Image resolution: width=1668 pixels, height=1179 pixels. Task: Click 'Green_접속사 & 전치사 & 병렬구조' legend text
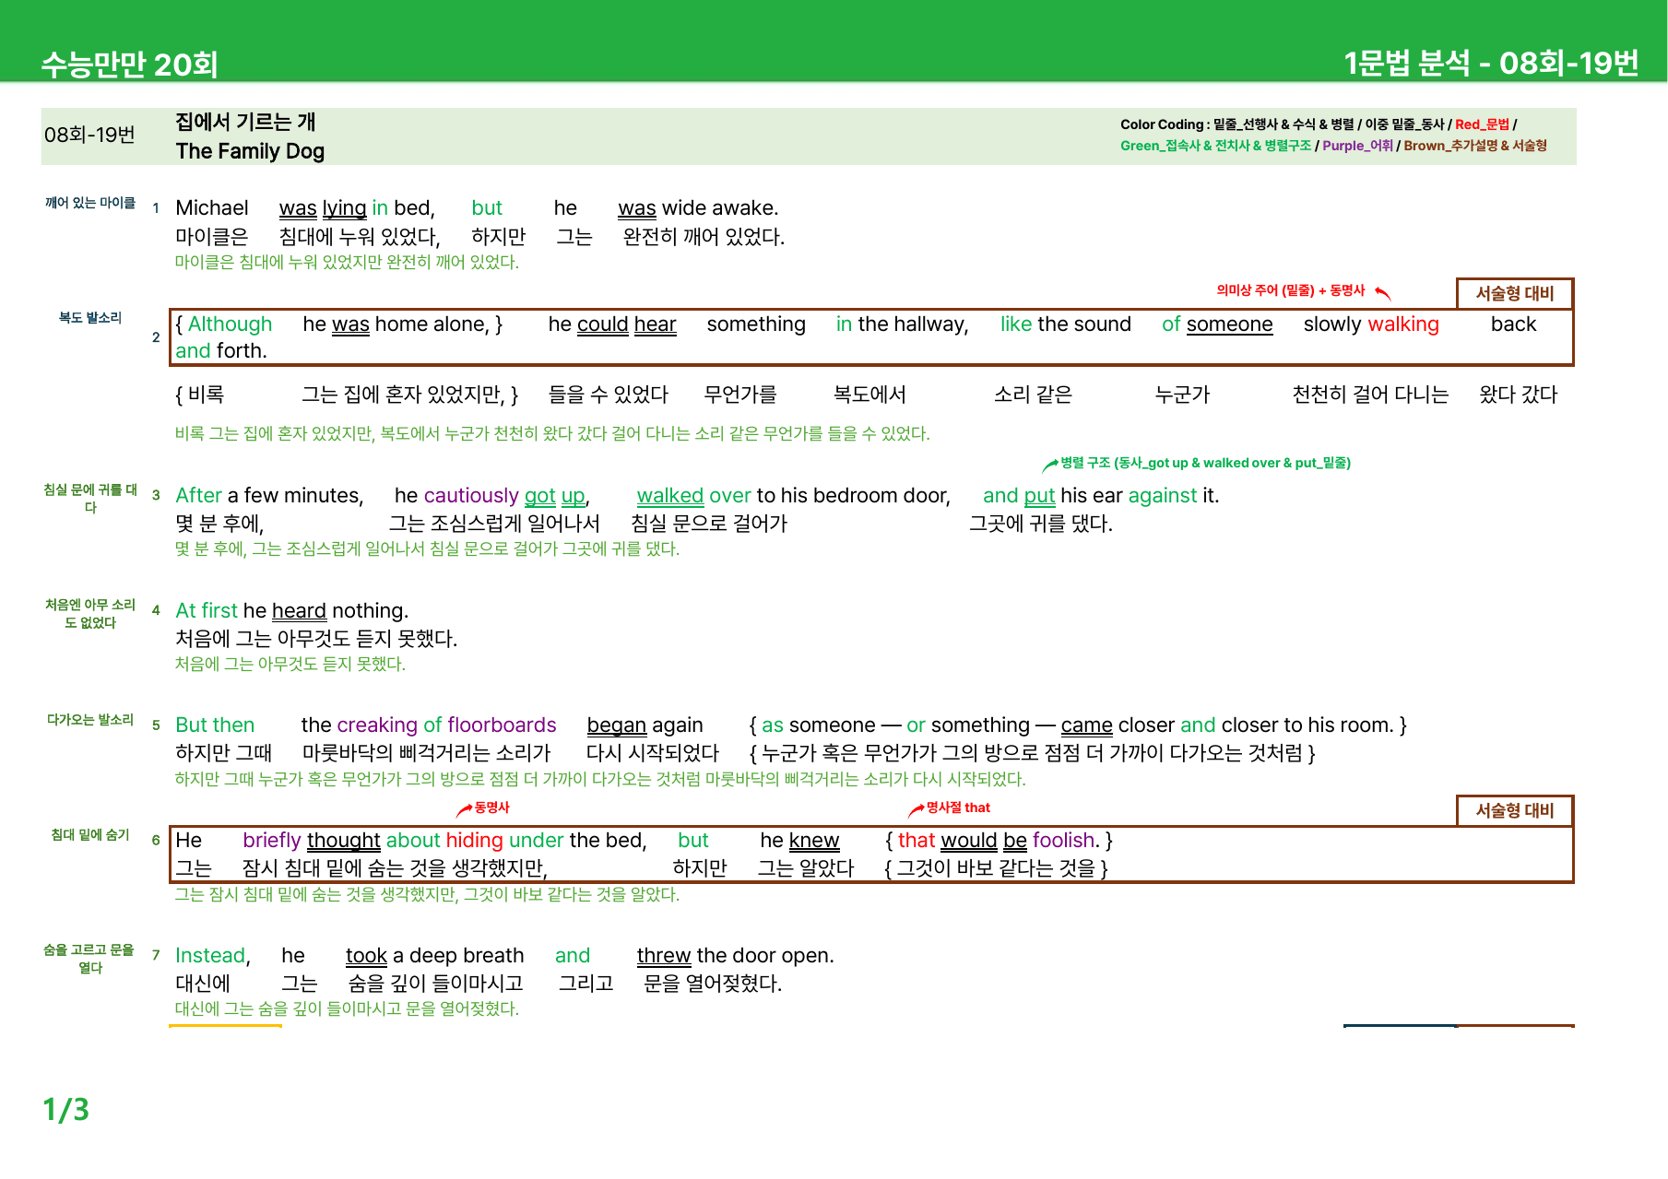pos(1215,146)
